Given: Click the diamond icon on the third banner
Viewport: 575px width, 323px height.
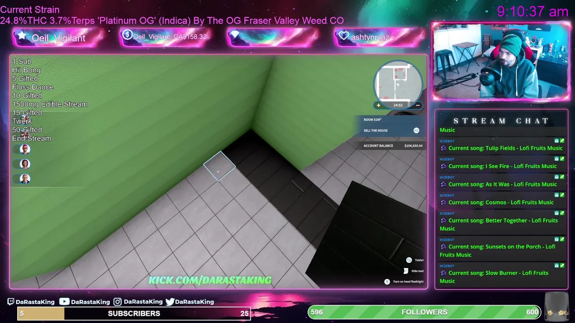Looking at the screenshot, I should pos(235,34).
